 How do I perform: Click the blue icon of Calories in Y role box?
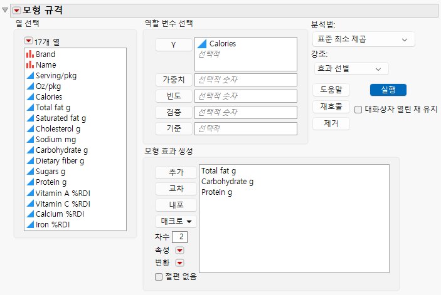tap(202, 43)
